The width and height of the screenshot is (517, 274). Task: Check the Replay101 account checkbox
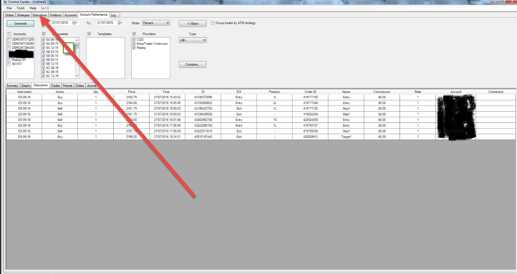[9, 60]
